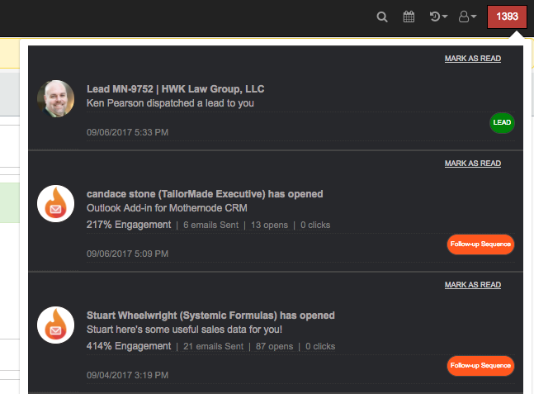Mark candace stone notification as read
Image resolution: width=534 pixels, height=394 pixels.
[473, 164]
